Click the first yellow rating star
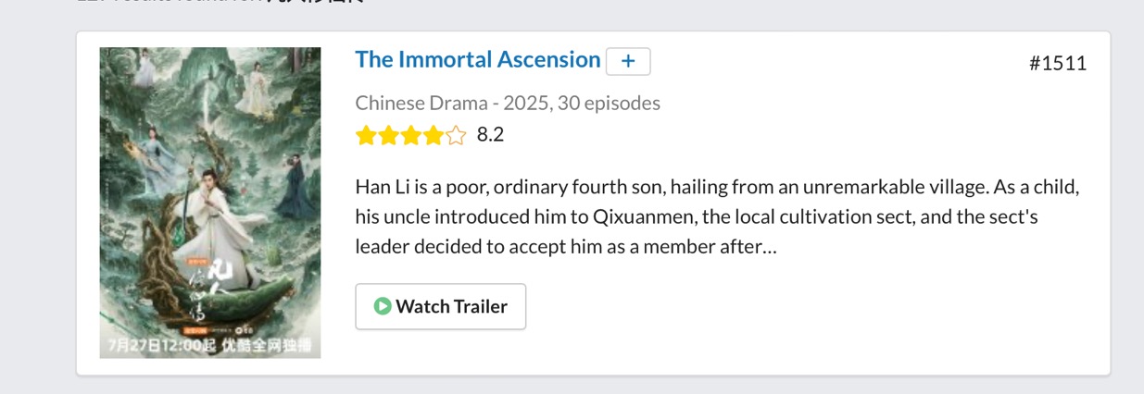This screenshot has height=394, width=1144. tap(365, 136)
